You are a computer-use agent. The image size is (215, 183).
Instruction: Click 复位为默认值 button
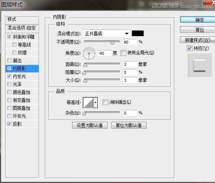tap(129, 125)
